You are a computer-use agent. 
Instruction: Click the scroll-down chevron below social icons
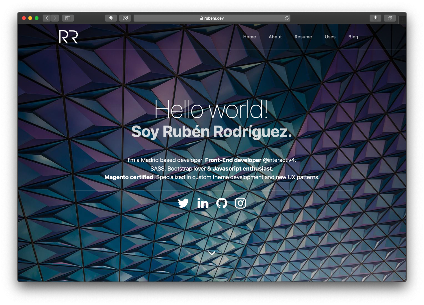[x=212, y=253]
